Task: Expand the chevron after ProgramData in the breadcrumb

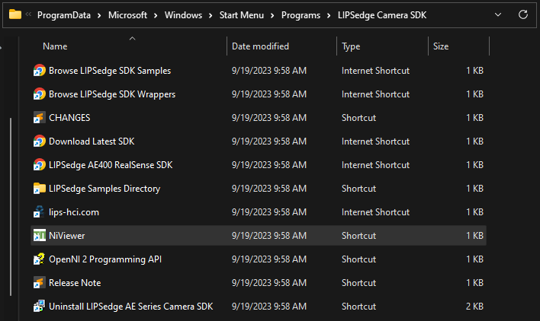Action: pos(99,15)
